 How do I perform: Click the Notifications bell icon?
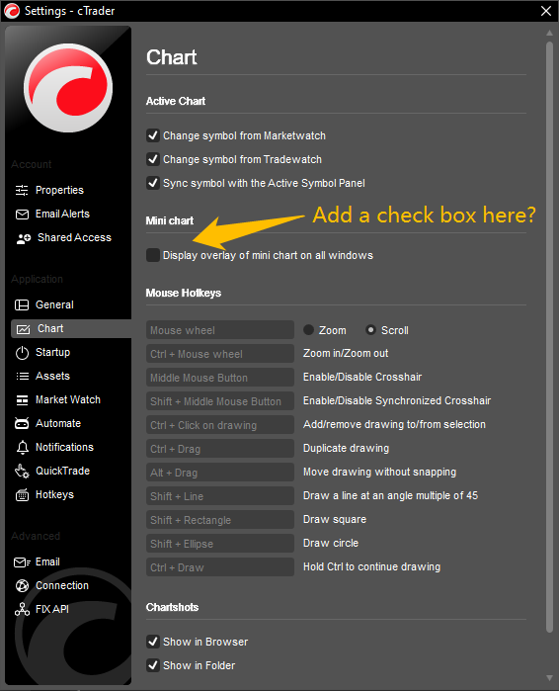pyautogui.click(x=22, y=448)
